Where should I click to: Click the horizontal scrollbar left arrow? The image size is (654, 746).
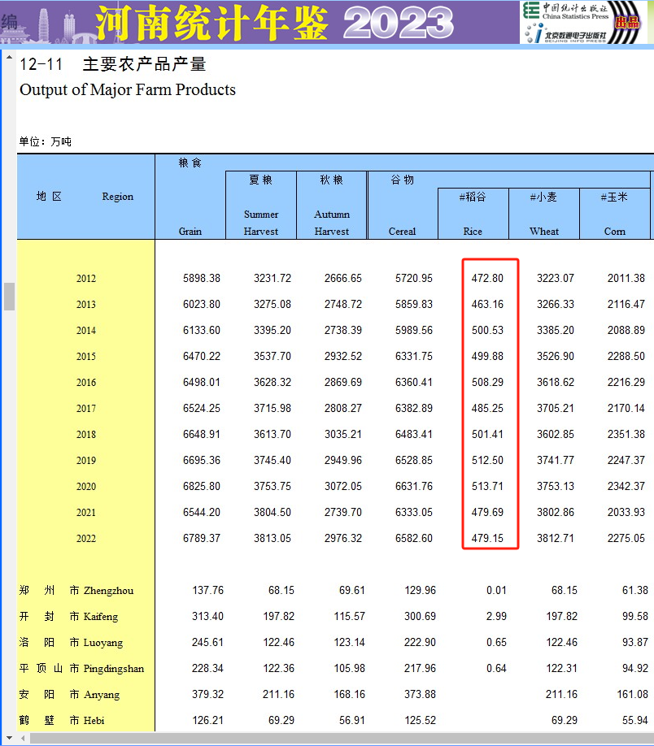pyautogui.click(x=23, y=739)
